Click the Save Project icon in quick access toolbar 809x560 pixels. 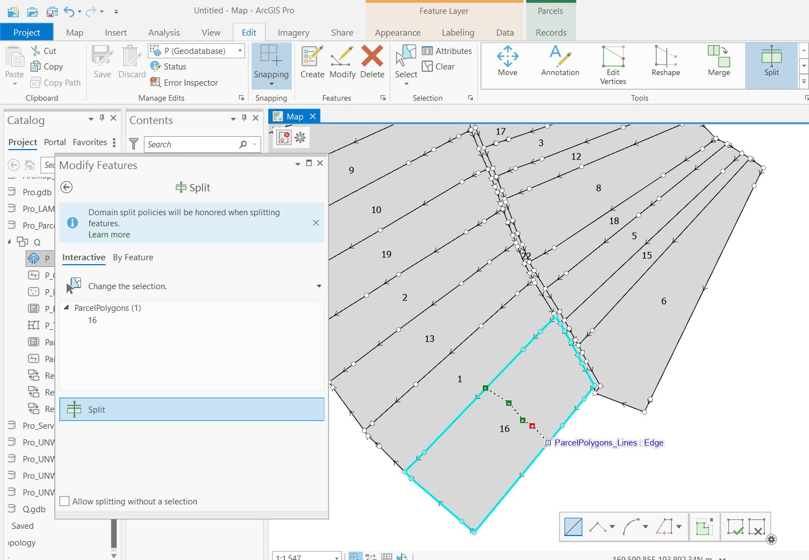tap(52, 11)
